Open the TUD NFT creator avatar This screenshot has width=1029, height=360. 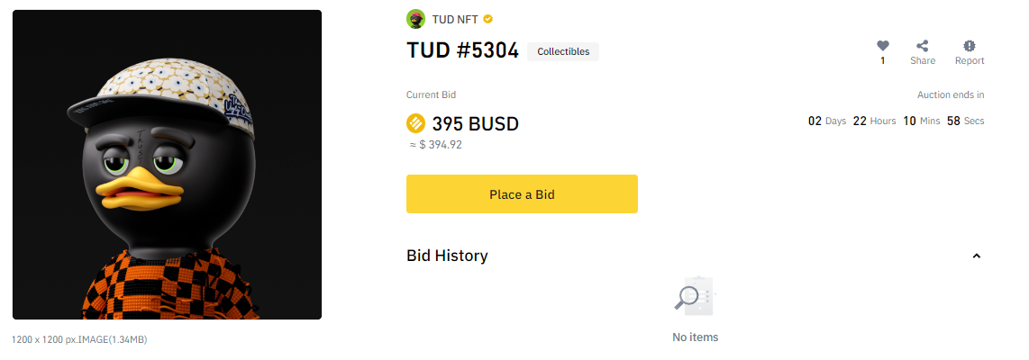pyautogui.click(x=416, y=19)
